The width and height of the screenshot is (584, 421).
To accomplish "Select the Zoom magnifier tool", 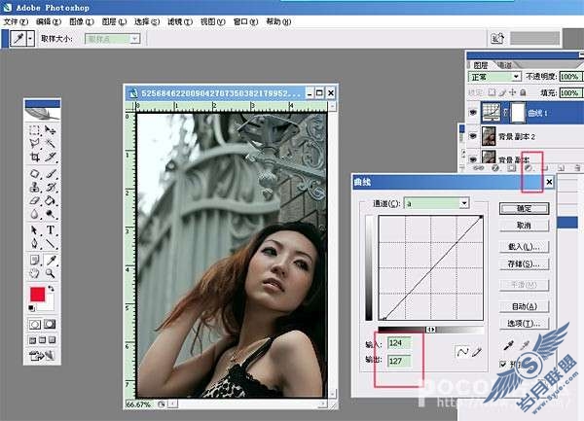I will coord(51,274).
